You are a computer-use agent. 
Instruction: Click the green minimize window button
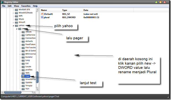click(x=156, y=2)
